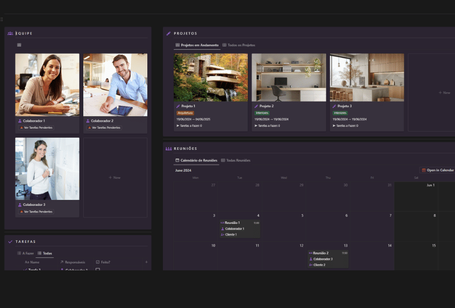Click the Equipe people icon in header

pyautogui.click(x=10, y=34)
